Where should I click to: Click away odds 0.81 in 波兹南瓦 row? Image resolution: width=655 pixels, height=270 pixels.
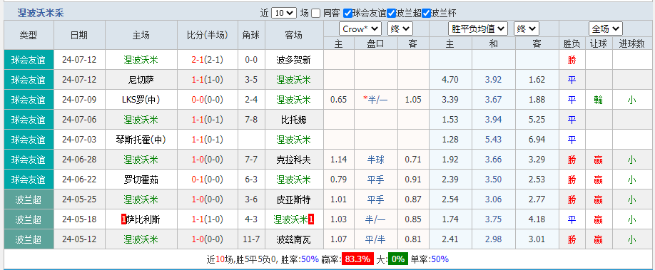(412, 240)
